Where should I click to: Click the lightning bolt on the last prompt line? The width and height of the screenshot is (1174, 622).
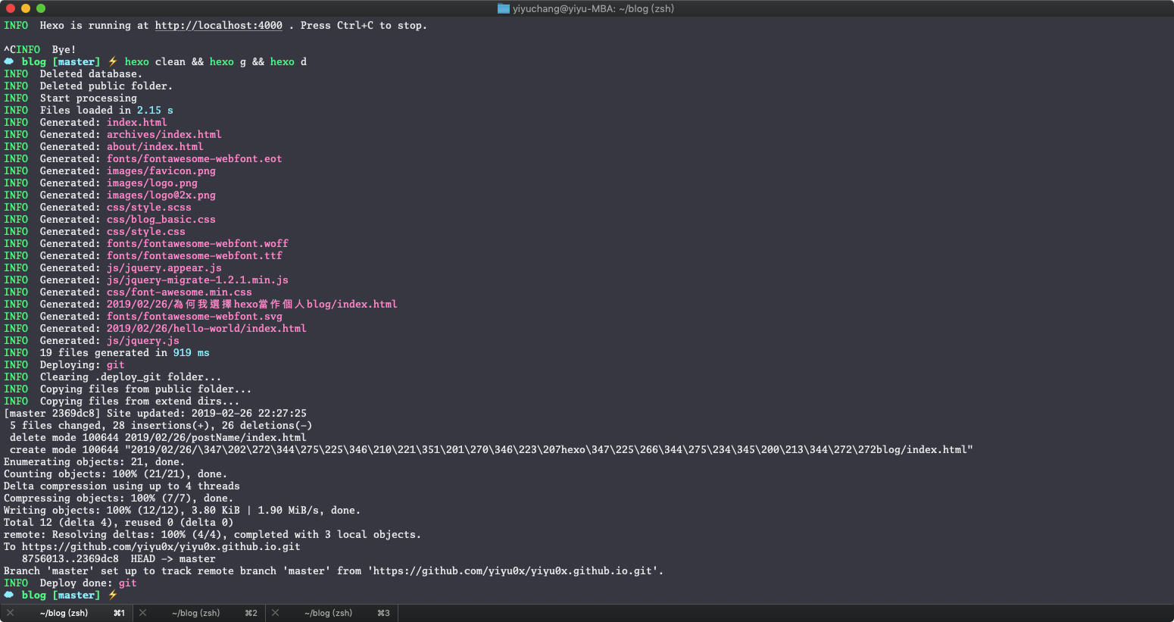coord(113,595)
